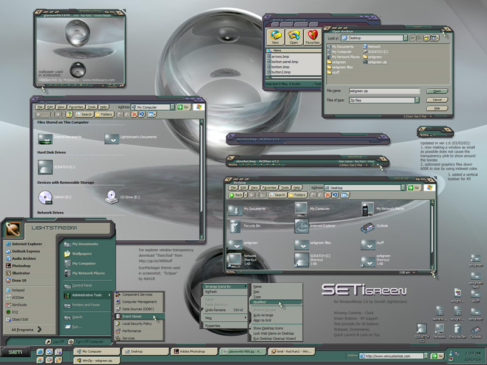Select the SARAH (D:) DVD drive
Screen dimensions: 487x365
[45, 197]
